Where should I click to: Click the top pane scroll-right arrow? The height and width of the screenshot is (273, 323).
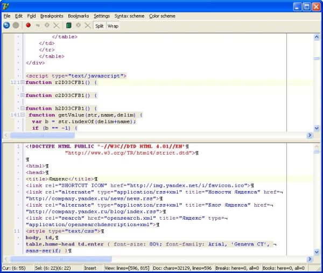coord(310,135)
